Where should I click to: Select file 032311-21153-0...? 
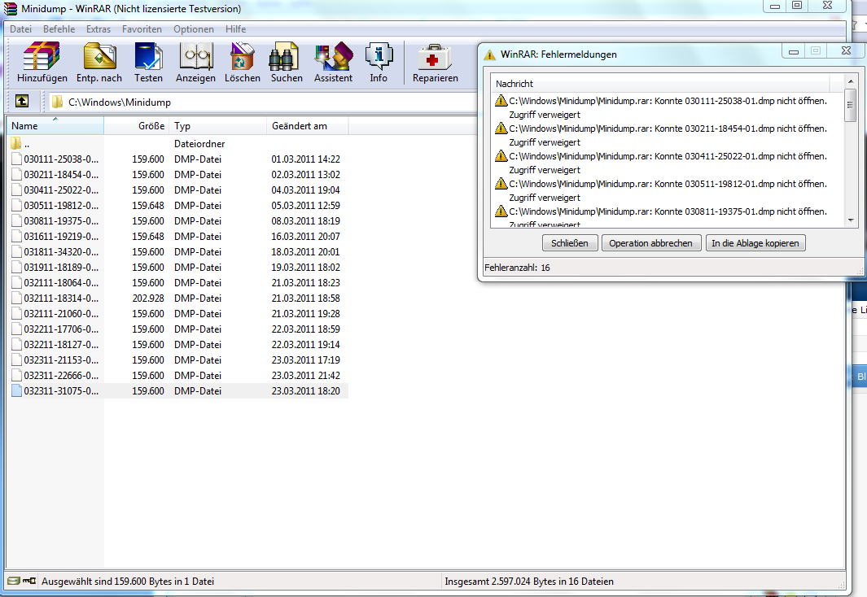(x=61, y=360)
